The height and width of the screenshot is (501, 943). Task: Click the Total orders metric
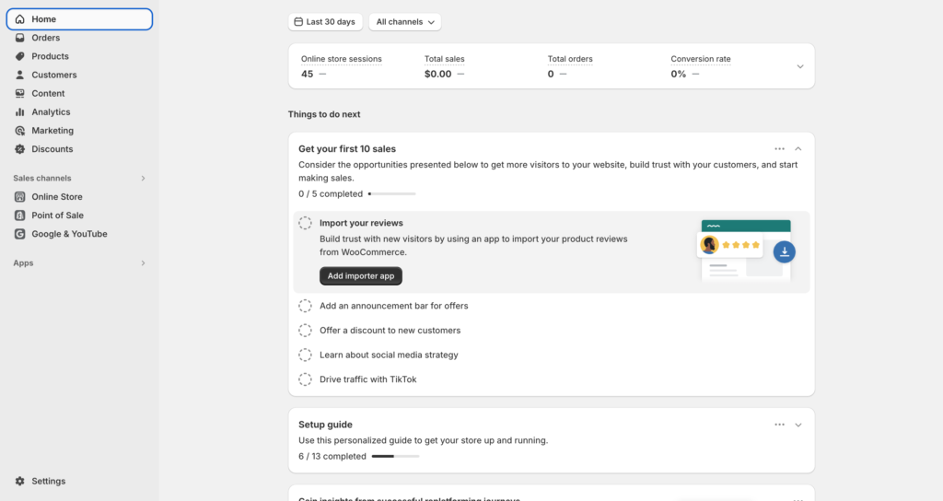(570, 66)
